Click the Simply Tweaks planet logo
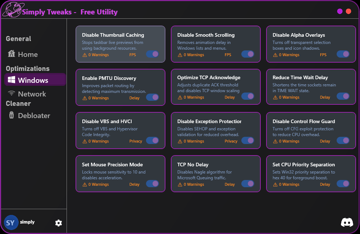Viewport: 360px width, 234px height. coord(13,10)
